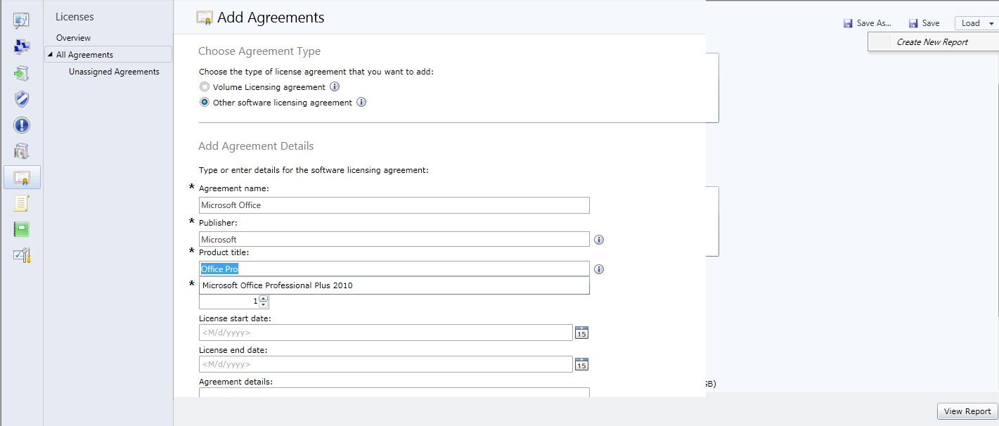Select Unassigned Agreements in the tree
Screen dimensions: 999x426
[114, 72]
